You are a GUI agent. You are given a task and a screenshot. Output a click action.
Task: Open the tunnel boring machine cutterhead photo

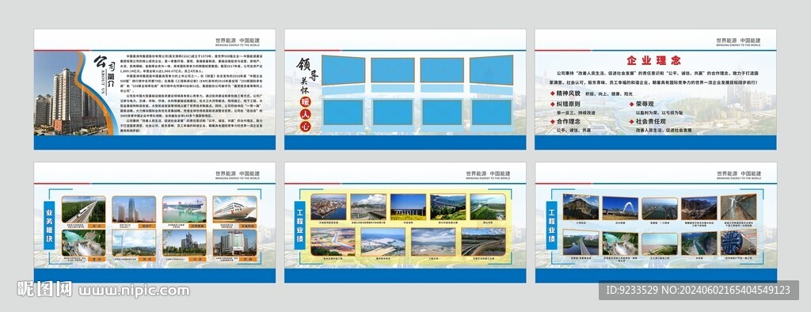click(x=739, y=242)
